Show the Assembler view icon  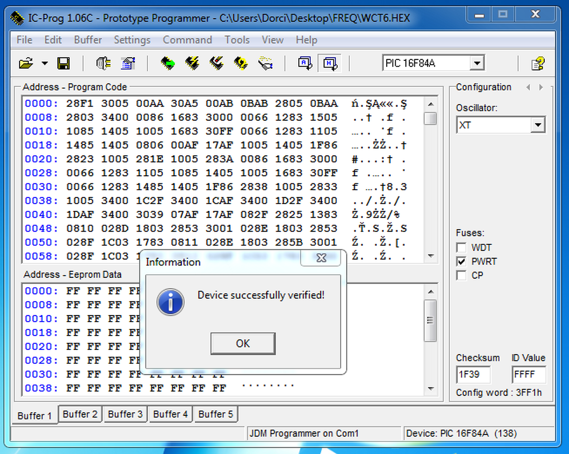tap(305, 63)
